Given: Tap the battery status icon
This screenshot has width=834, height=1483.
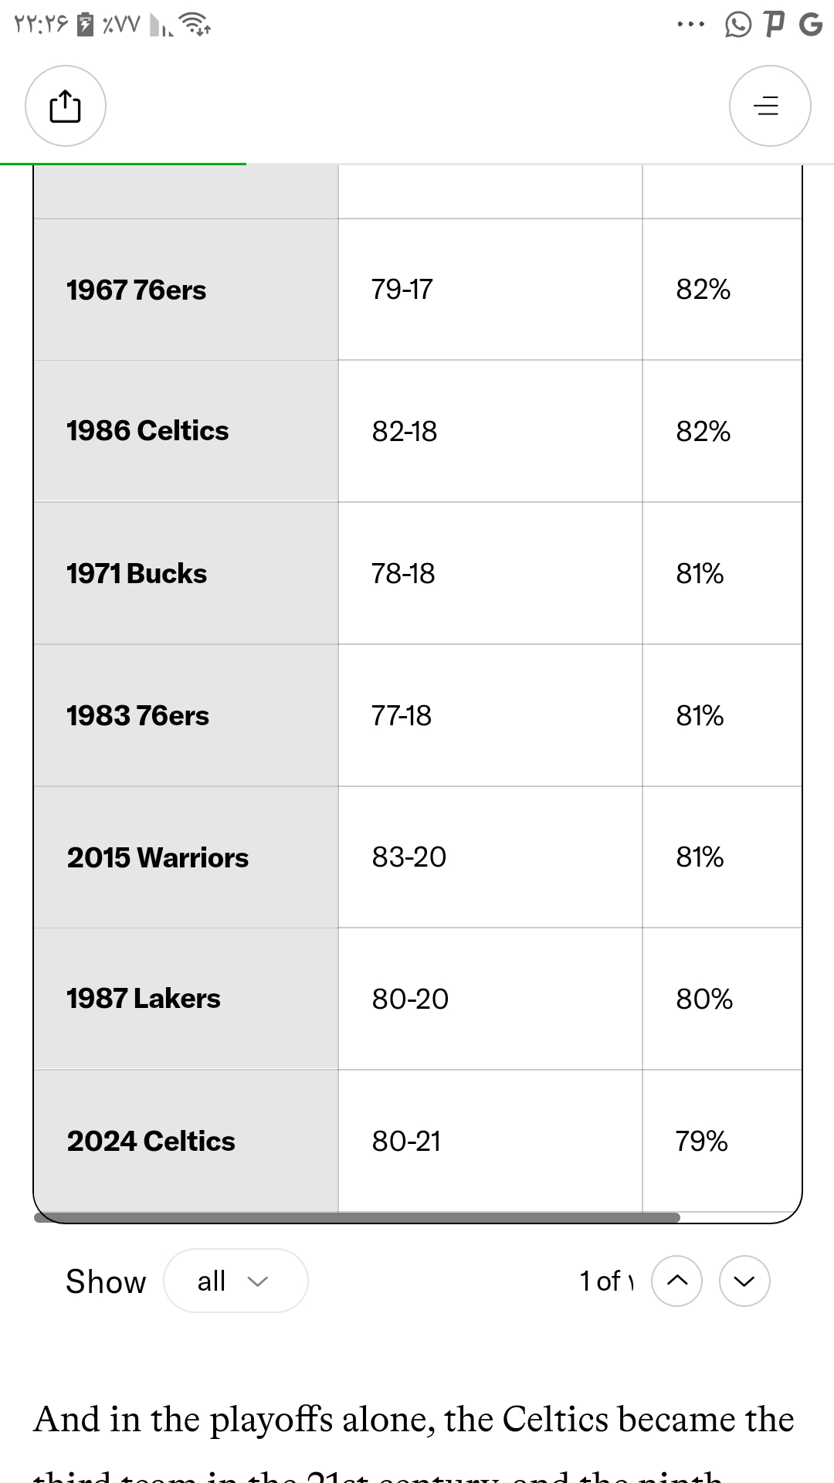Looking at the screenshot, I should [86, 25].
